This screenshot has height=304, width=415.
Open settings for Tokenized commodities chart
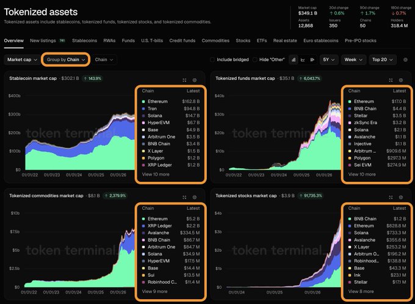click(195, 197)
